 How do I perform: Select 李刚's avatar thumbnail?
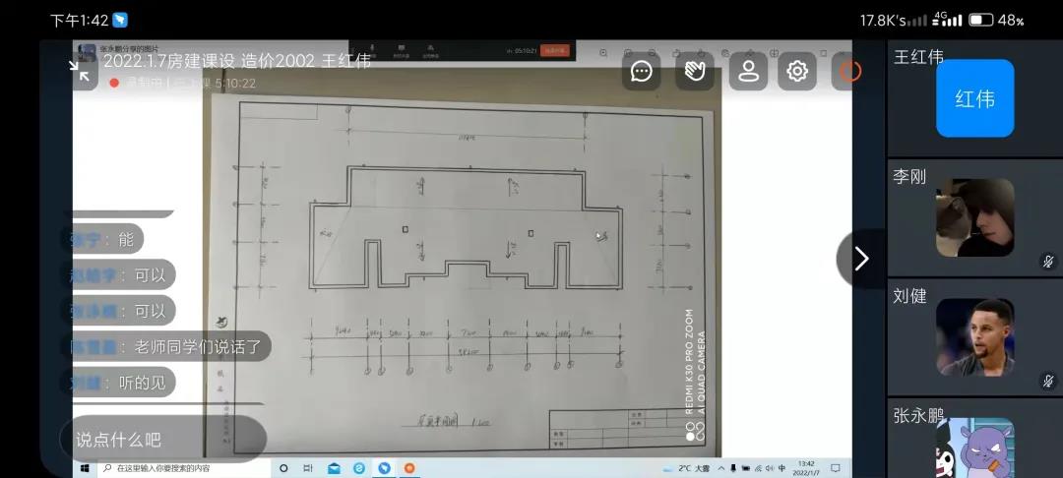click(x=974, y=217)
